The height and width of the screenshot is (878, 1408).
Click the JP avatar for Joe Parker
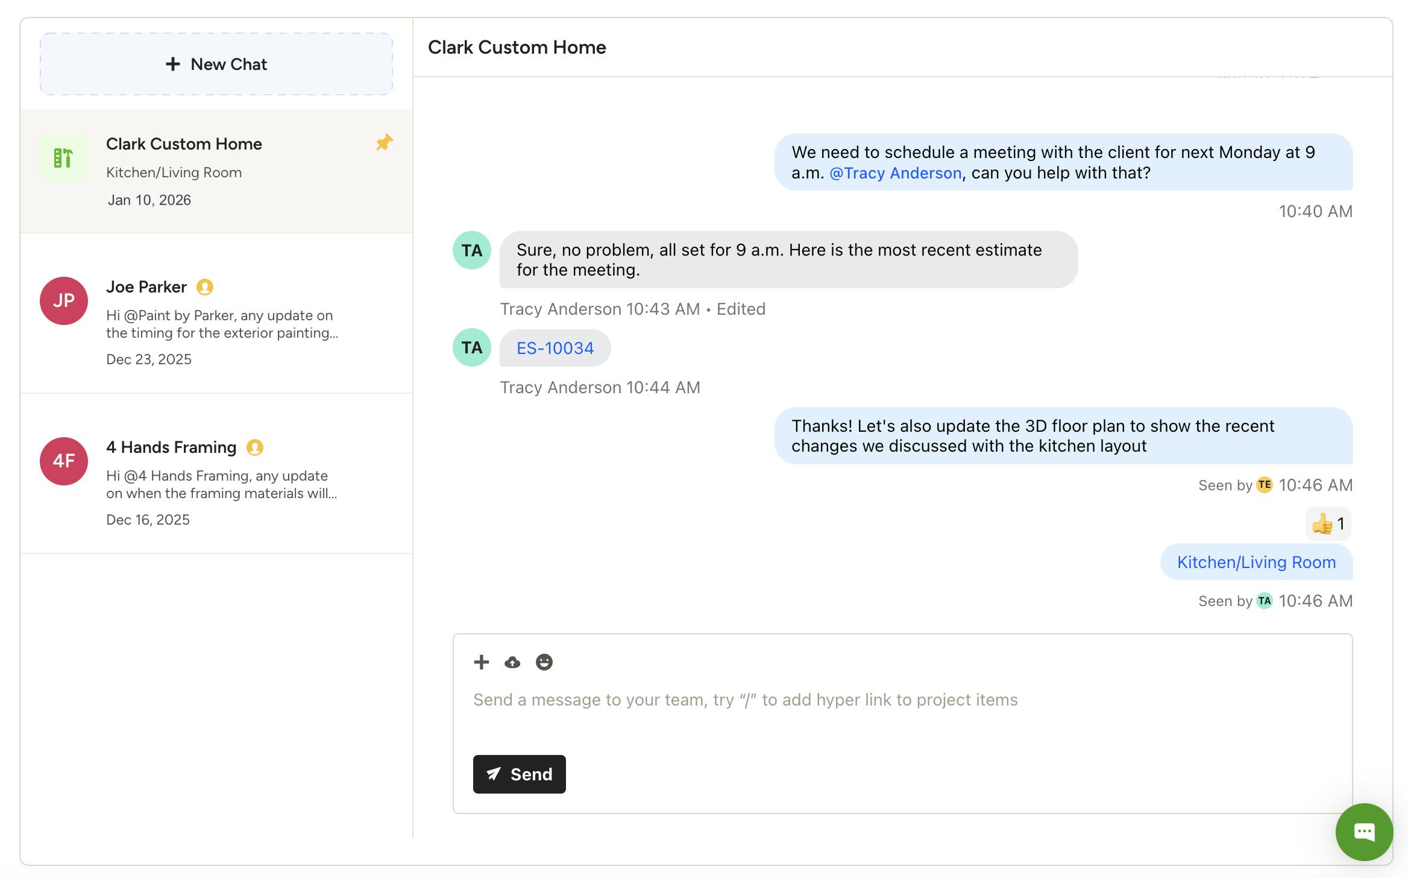coord(64,301)
